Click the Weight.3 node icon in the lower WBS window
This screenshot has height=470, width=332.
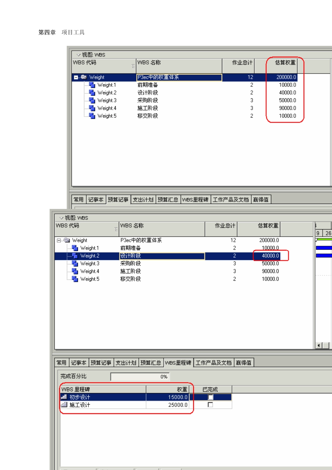75,264
